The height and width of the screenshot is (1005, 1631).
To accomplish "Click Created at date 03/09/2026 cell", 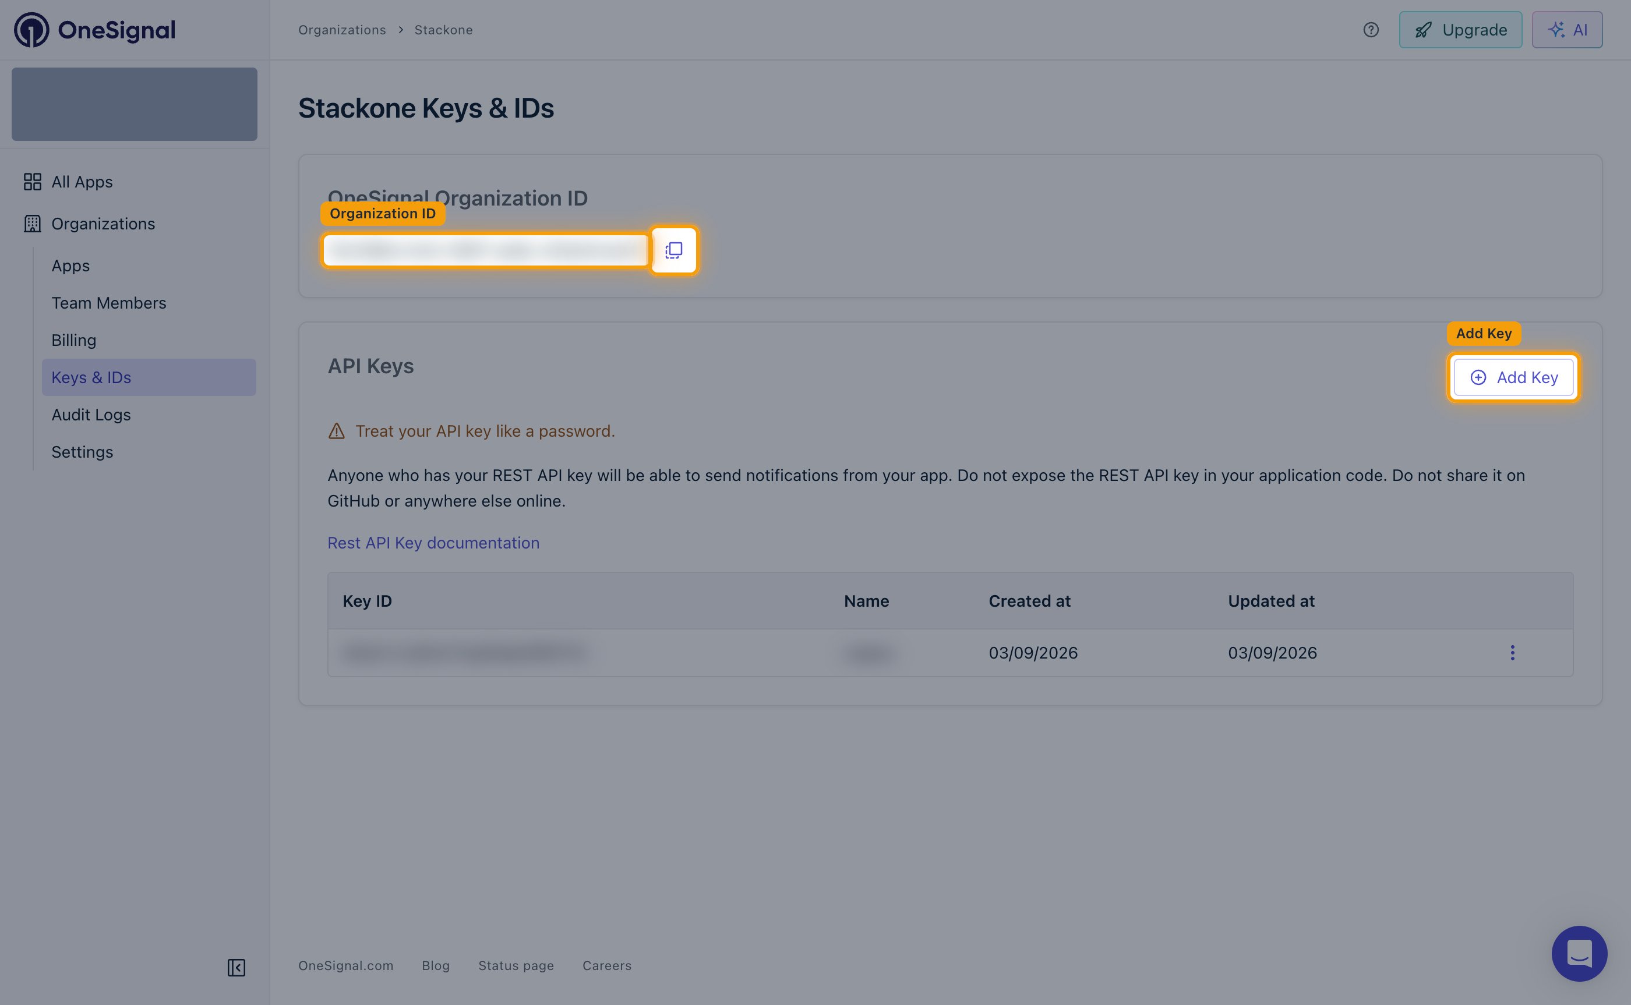I will click(1033, 653).
